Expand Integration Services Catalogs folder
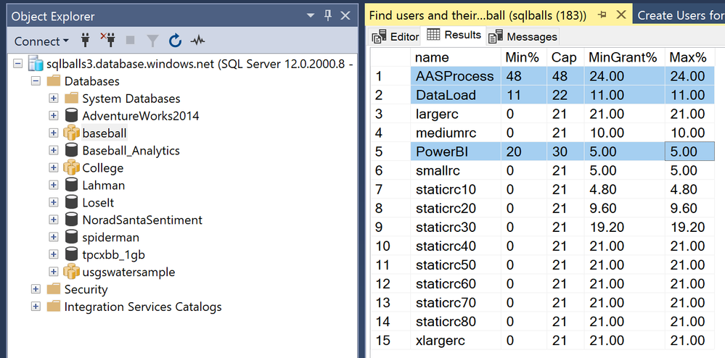 36,307
